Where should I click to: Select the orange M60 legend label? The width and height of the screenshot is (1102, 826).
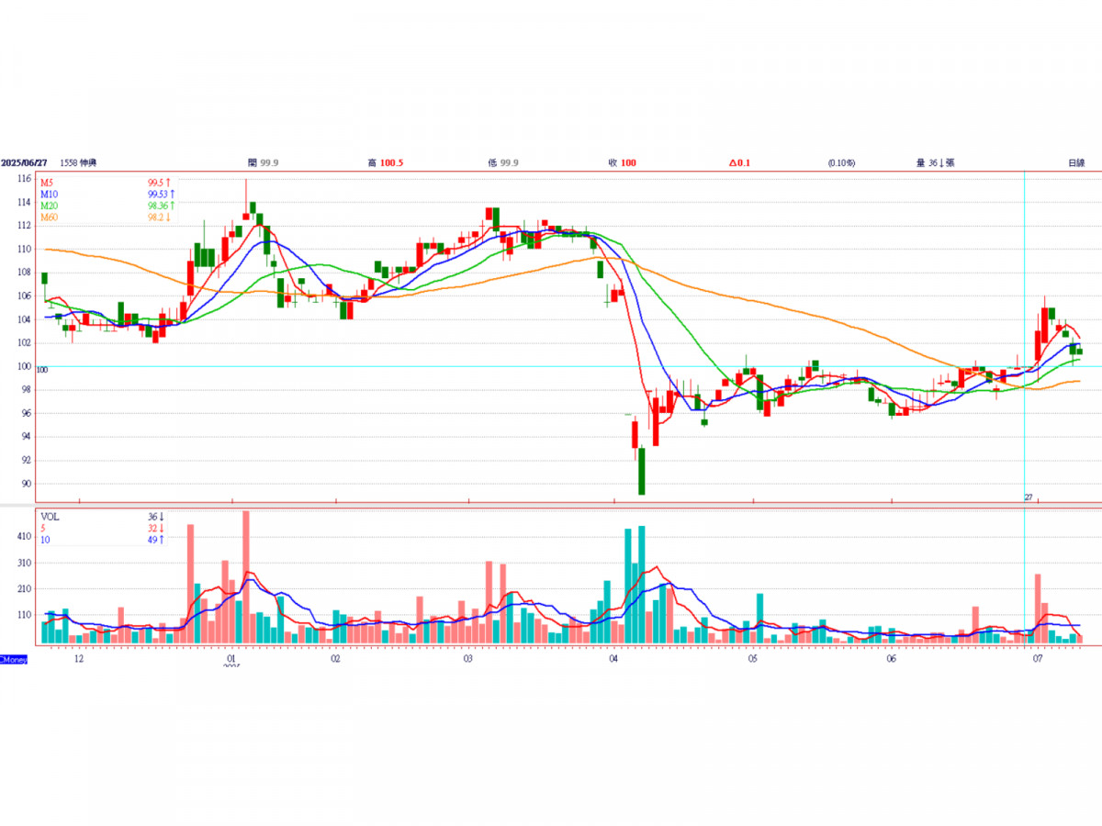[48, 217]
